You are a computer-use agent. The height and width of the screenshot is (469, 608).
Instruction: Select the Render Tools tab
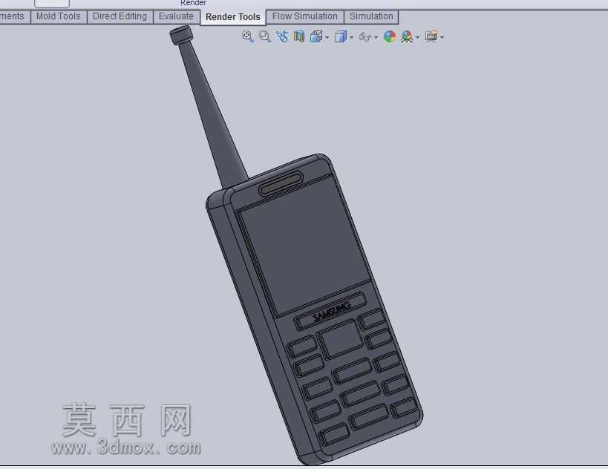(x=233, y=17)
